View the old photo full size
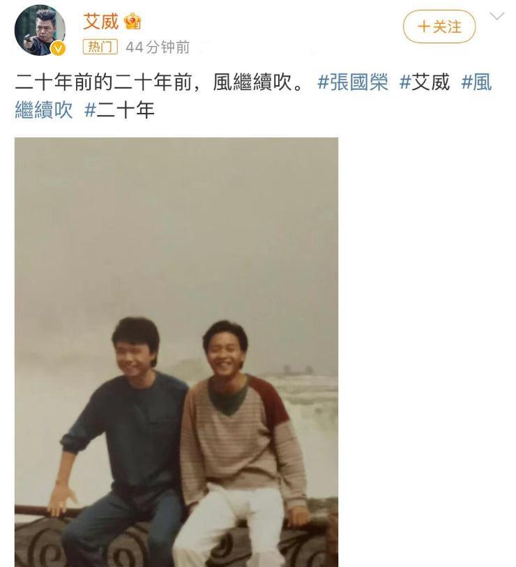The image size is (516, 567). pos(176,352)
